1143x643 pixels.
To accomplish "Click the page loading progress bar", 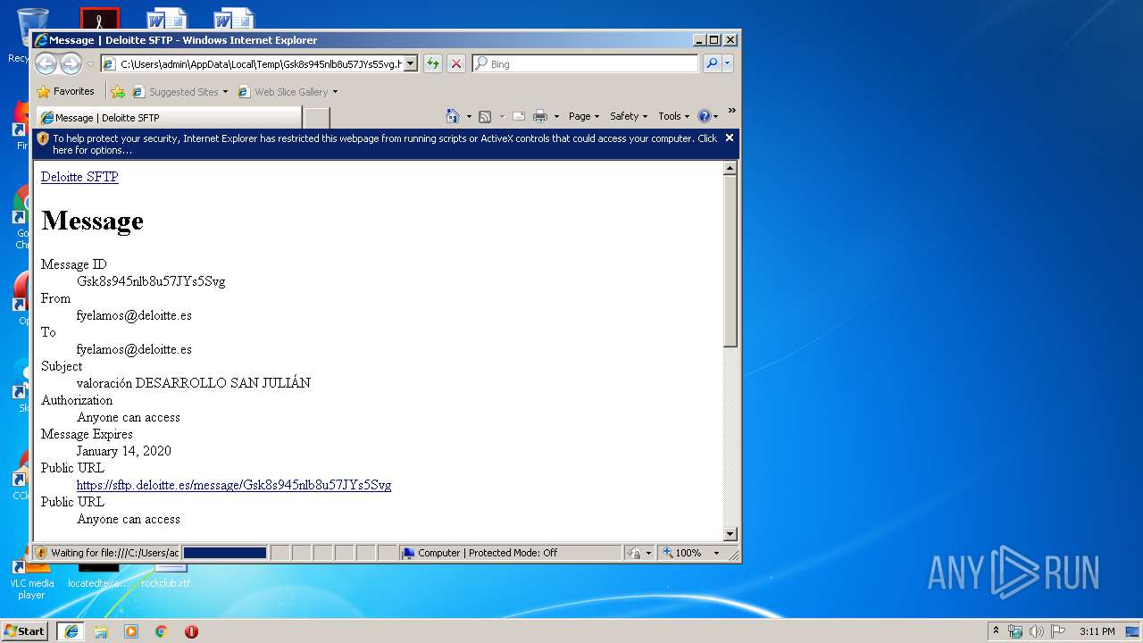I will coord(225,553).
